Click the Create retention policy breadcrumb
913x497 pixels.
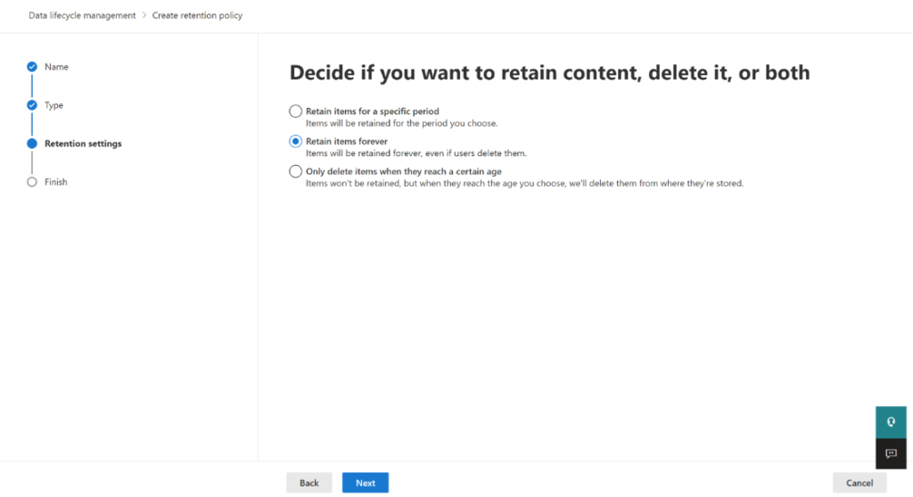197,15
